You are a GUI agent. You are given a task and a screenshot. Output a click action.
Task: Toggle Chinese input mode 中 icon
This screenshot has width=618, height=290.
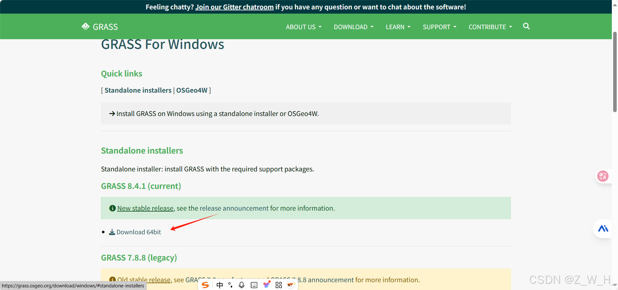220,285
